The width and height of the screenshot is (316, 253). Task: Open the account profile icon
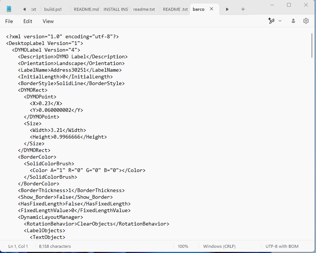[293, 21]
